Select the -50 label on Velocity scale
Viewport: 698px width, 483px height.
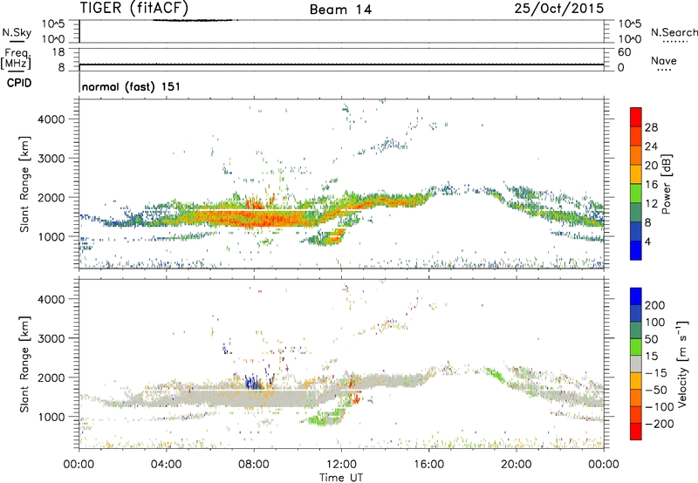[x=656, y=390]
